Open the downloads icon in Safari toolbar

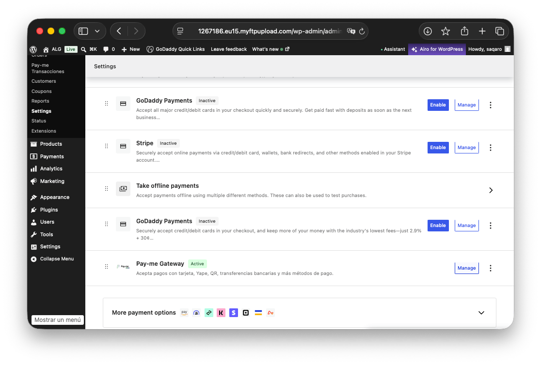428,31
